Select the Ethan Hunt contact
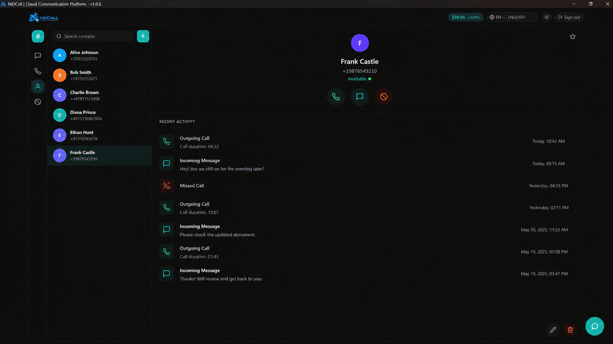 point(99,135)
